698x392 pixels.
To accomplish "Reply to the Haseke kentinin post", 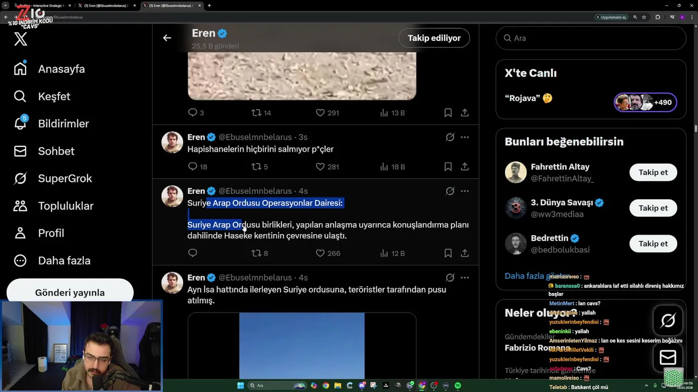I will [x=192, y=253].
